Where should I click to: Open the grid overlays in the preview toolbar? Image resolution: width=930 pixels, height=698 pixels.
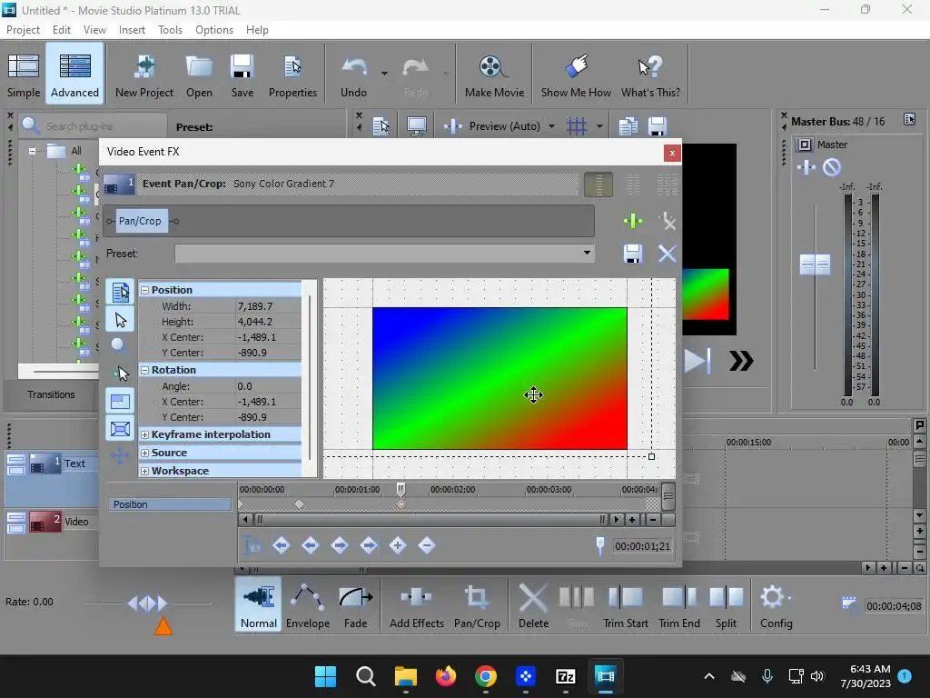(577, 125)
